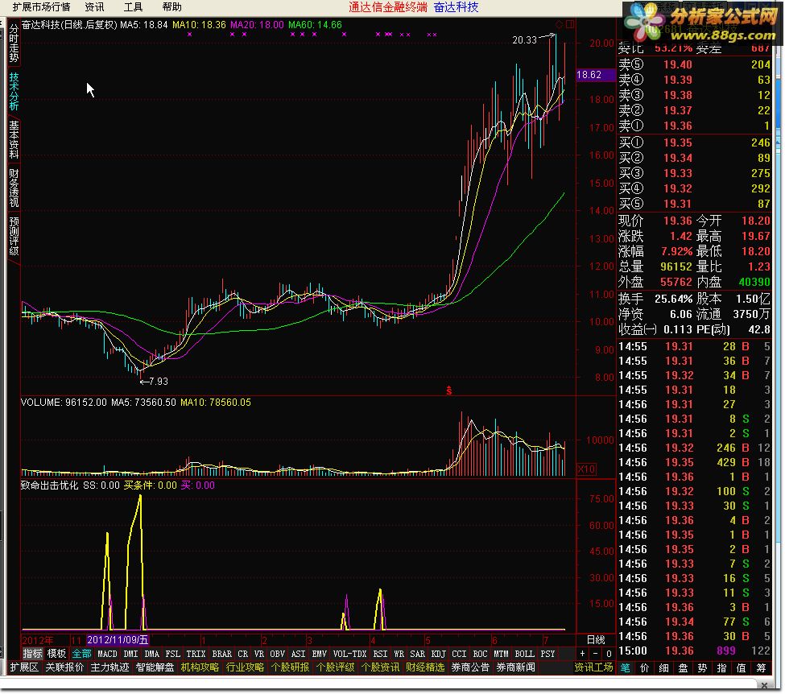Image resolution: width=785 pixels, height=694 pixels.
Task: Apply the PSY indicator
Action: [547, 654]
